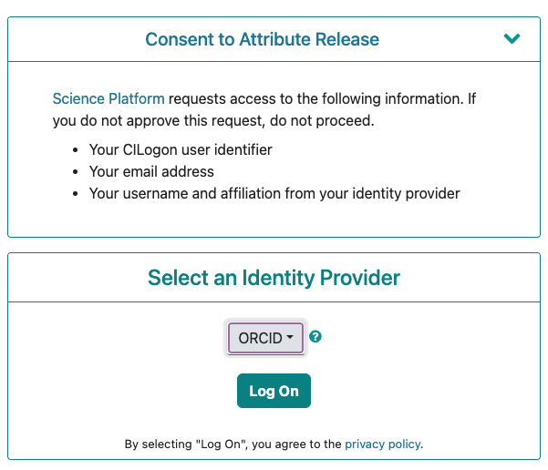Click the 'By selecting Log On' agreement text
Screen dimensions: 548x470
[x=274, y=444]
